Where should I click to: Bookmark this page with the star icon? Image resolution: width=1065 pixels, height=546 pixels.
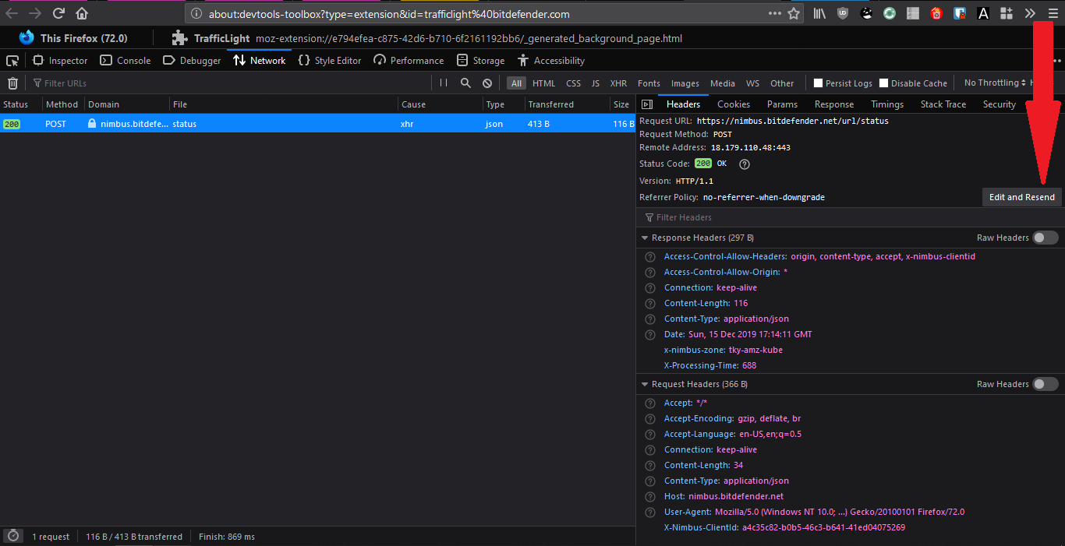coord(794,13)
